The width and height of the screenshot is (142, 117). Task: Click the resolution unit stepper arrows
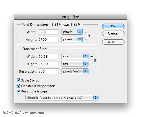pos(86,71)
